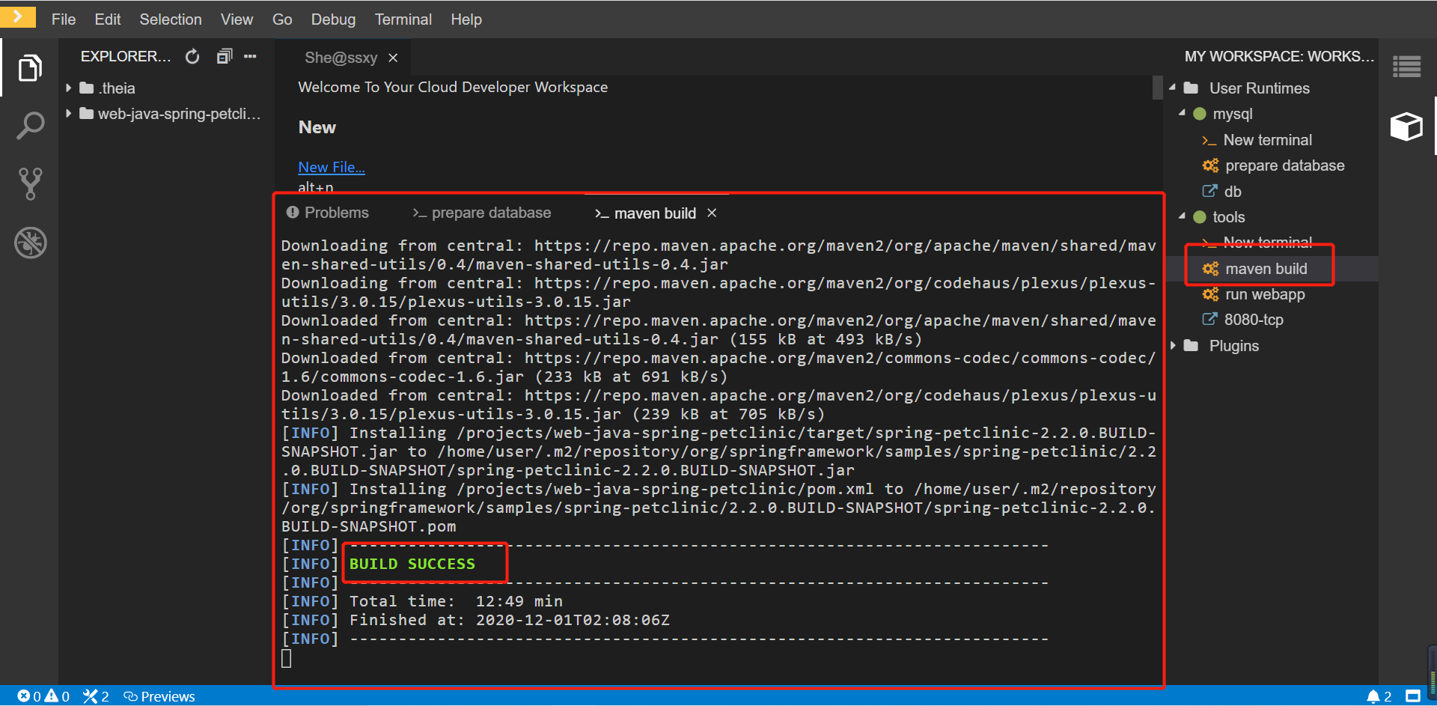Click the prepare database gears icon
Image resolution: width=1437 pixels, height=706 pixels.
pos(1210,165)
